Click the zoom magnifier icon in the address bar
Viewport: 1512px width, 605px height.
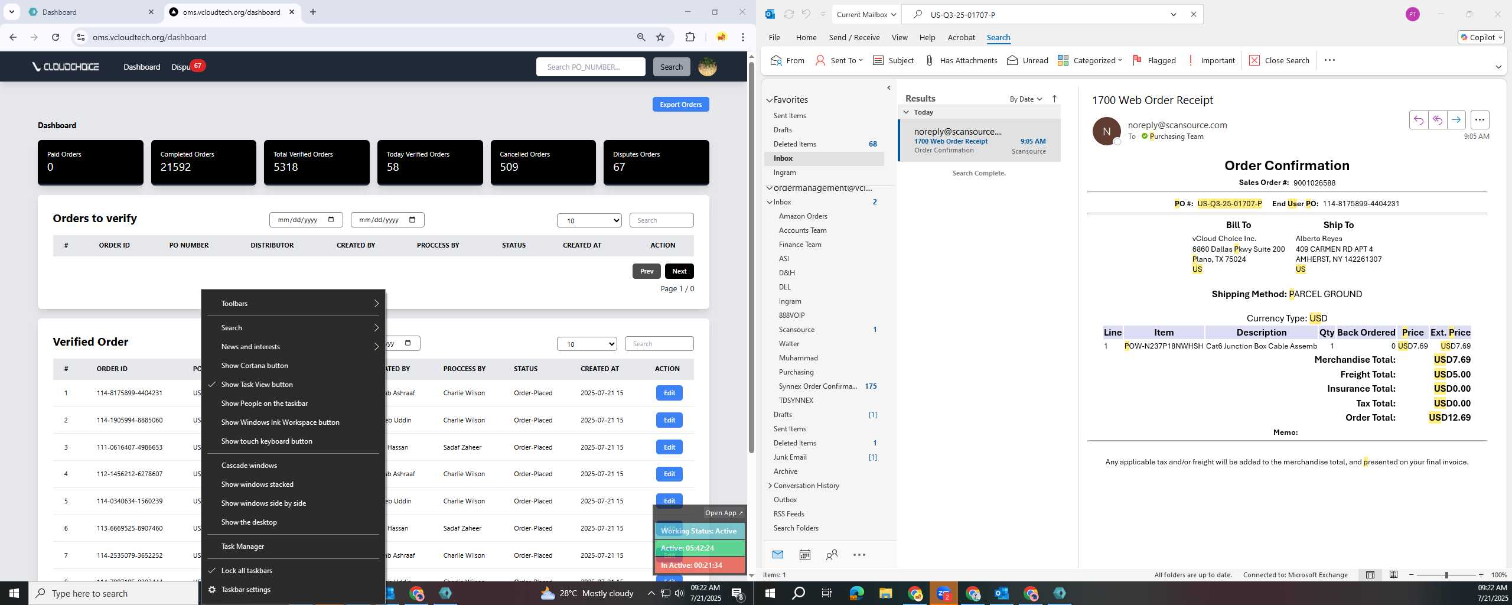[x=641, y=37]
